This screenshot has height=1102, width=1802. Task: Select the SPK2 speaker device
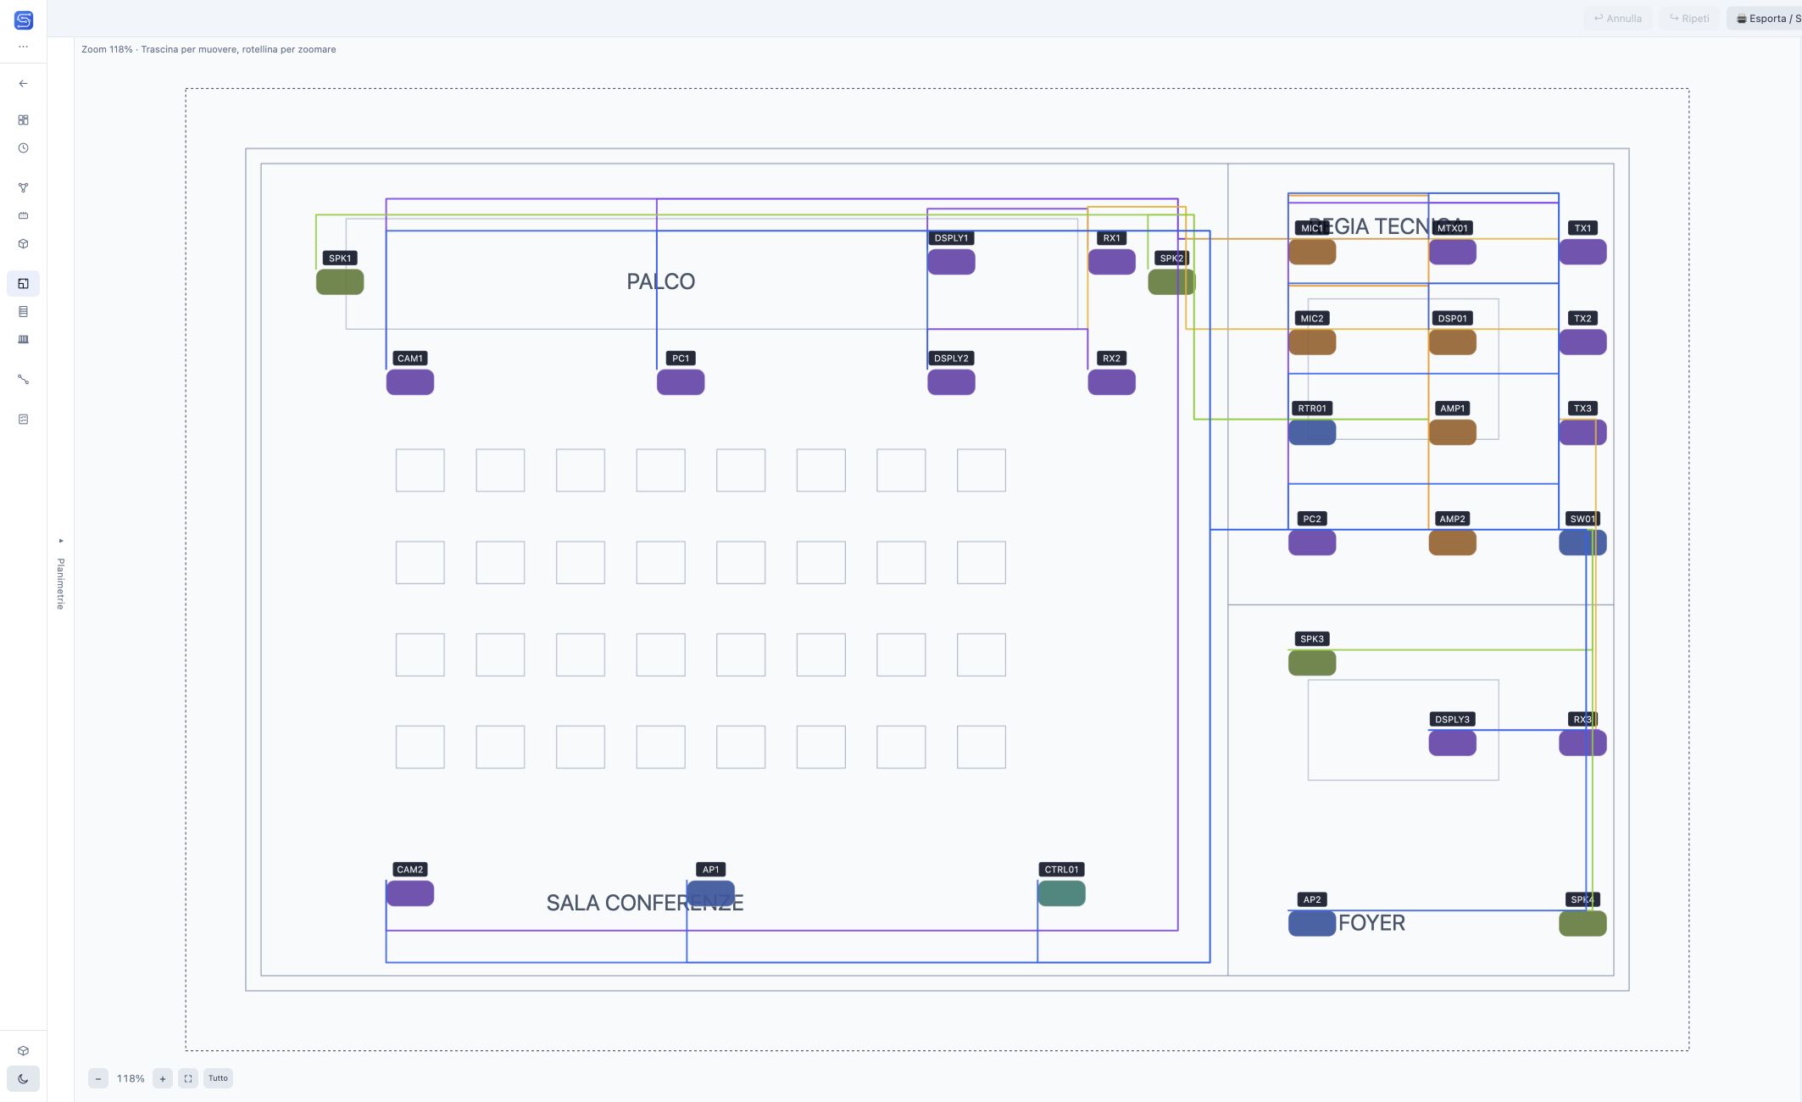click(1171, 282)
